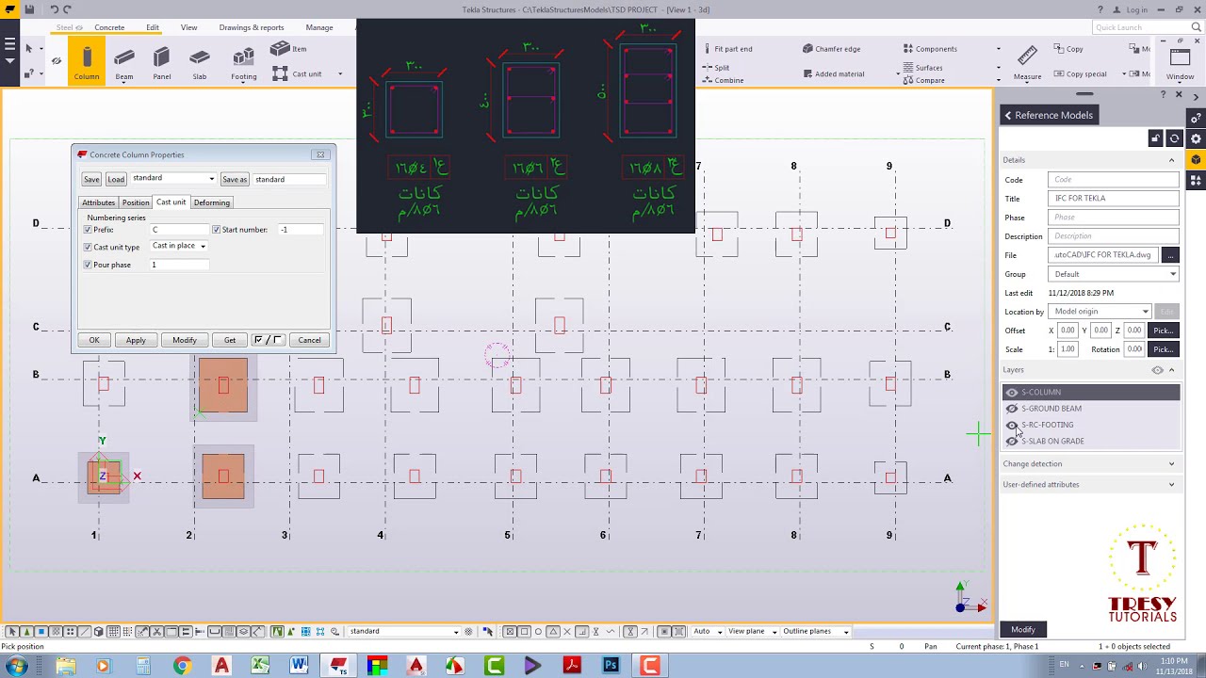1206x678 pixels.
Task: Open the Edit ribbon tab
Action: click(x=153, y=27)
